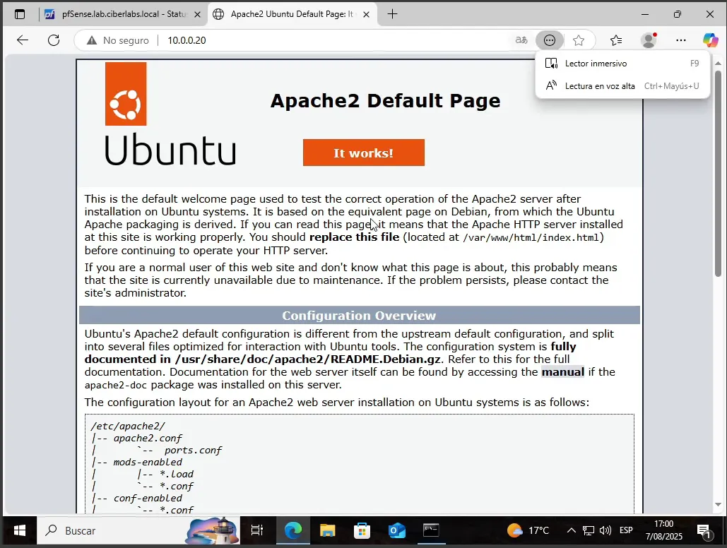Select the Apache2 Ubuntu Default Page tab

292,14
